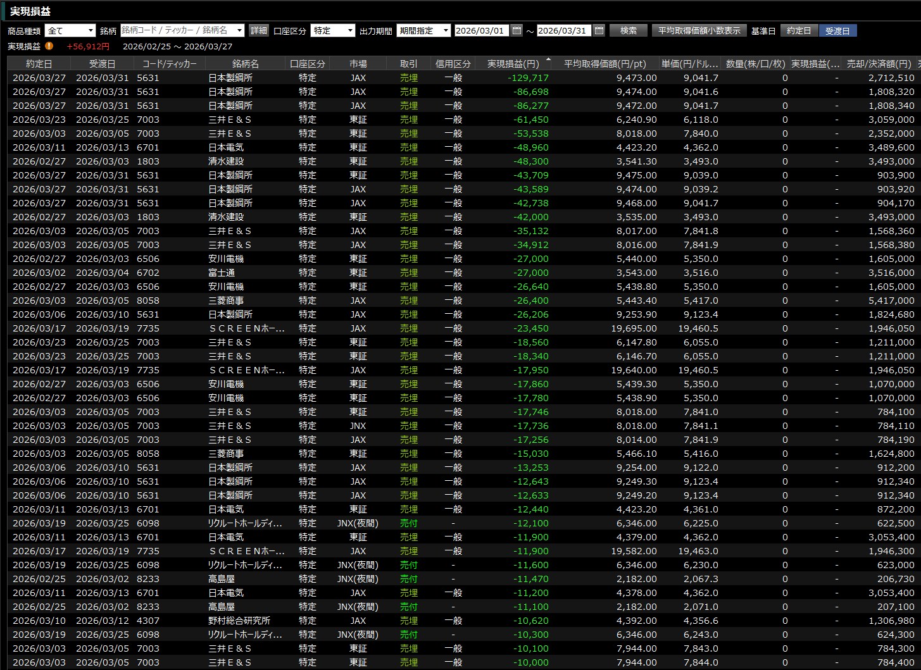Click the 検索 search button
The height and width of the screenshot is (670, 921).
[628, 30]
